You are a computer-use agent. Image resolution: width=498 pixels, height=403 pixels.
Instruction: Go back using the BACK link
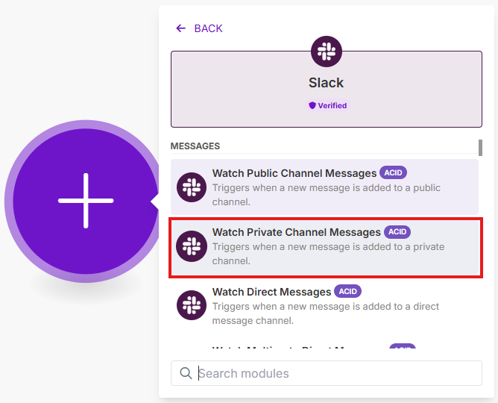coord(208,28)
